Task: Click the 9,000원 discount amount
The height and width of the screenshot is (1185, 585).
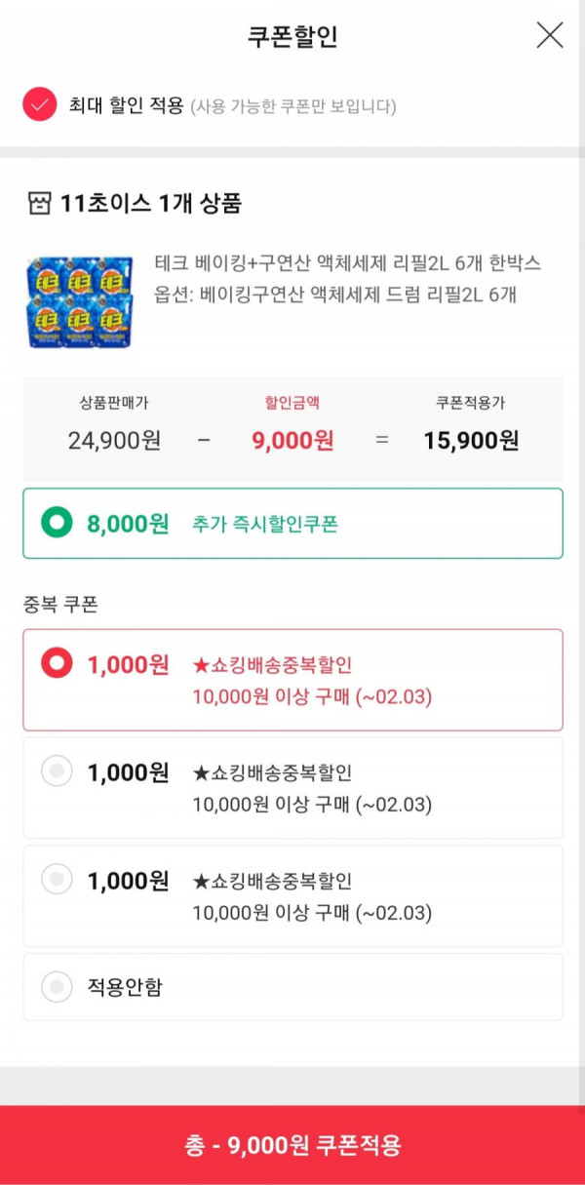Action: (292, 440)
